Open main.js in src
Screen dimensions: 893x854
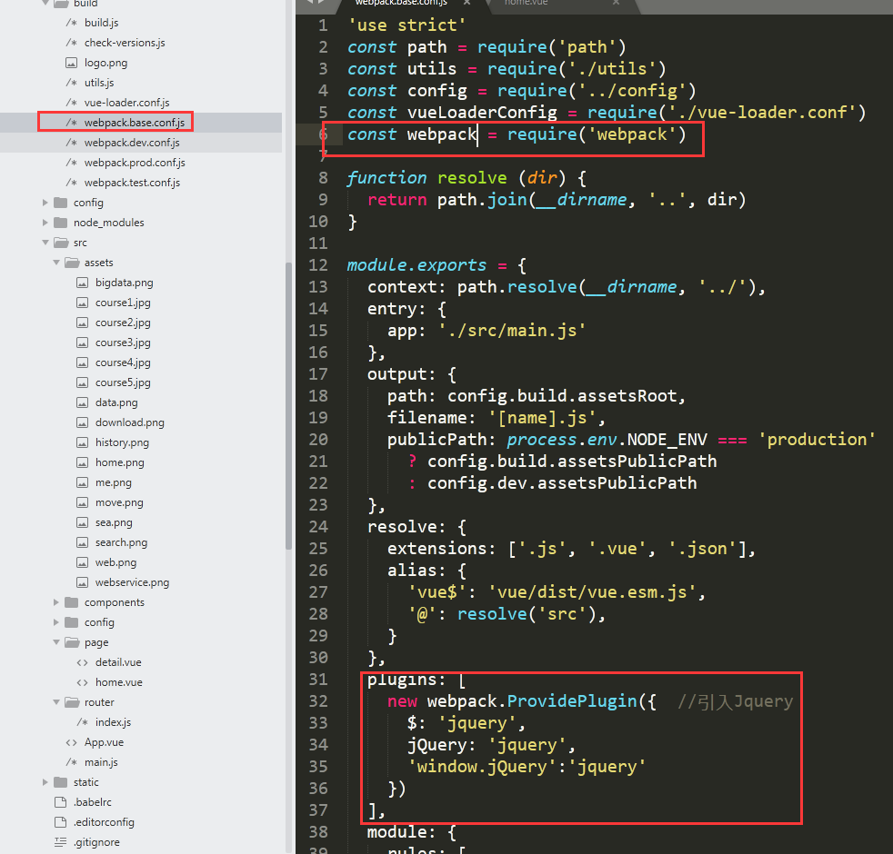click(x=101, y=762)
